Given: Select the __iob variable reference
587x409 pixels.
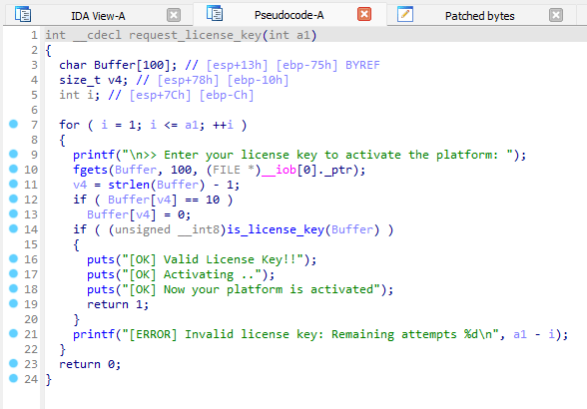Looking at the screenshot, I should tap(279, 171).
